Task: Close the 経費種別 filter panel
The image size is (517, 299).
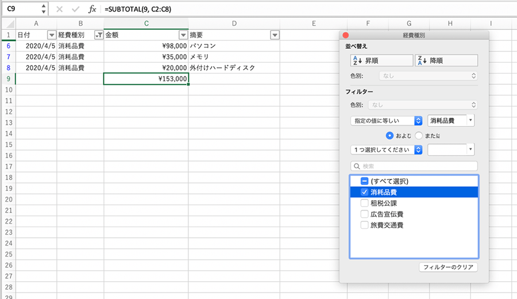Action: [346, 35]
